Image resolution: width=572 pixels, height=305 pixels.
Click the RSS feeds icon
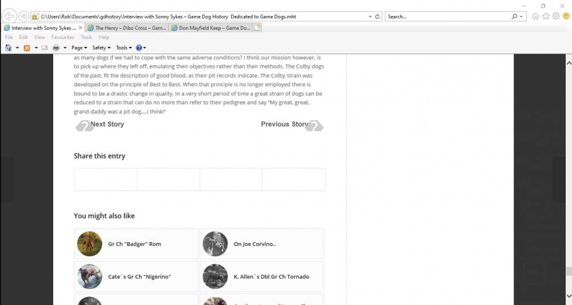(27, 48)
